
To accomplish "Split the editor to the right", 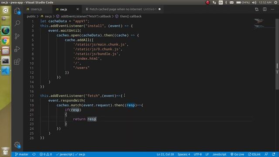I will [265, 9].
